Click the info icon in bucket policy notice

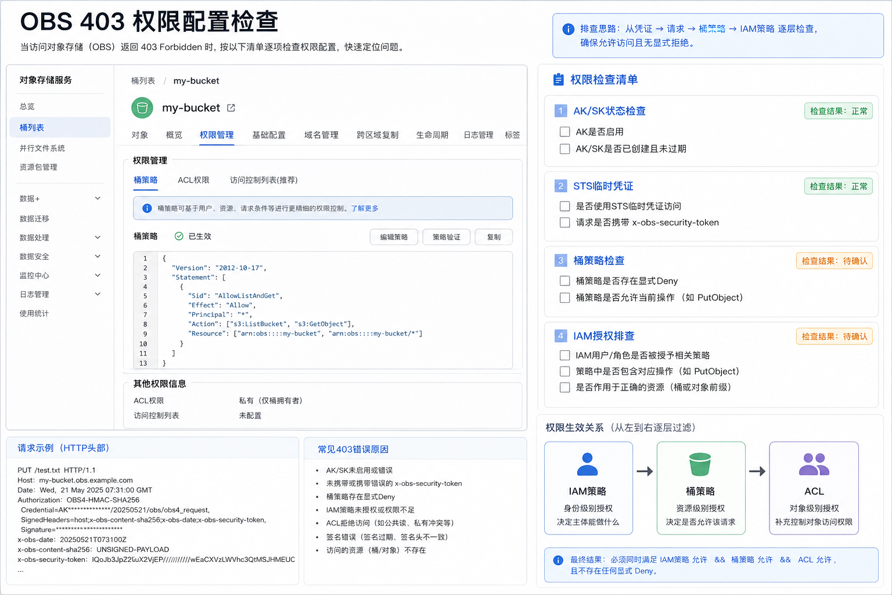coord(147,208)
